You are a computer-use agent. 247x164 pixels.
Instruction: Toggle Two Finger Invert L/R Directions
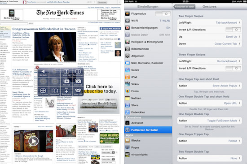click(233, 30)
